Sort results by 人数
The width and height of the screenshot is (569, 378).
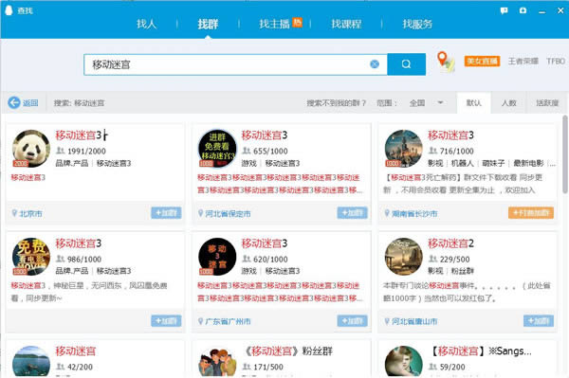[508, 103]
